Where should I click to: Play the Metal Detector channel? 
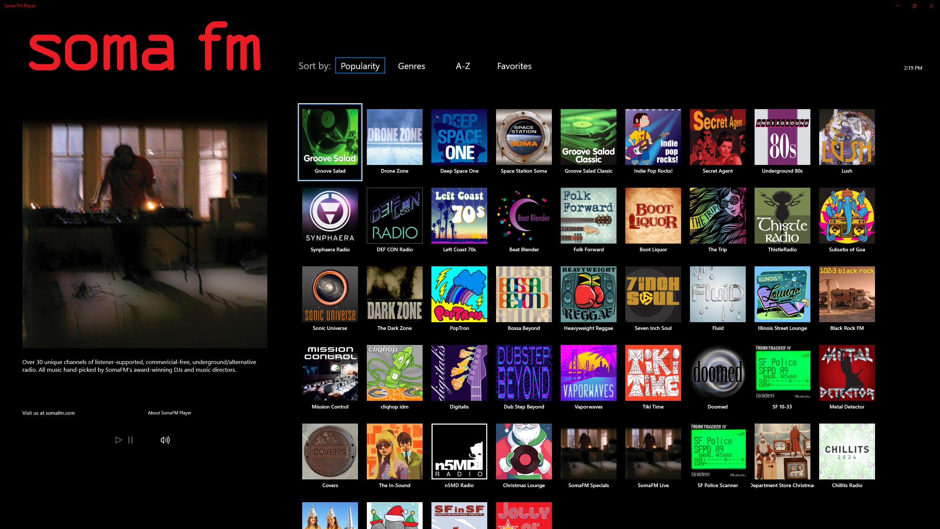[847, 373]
